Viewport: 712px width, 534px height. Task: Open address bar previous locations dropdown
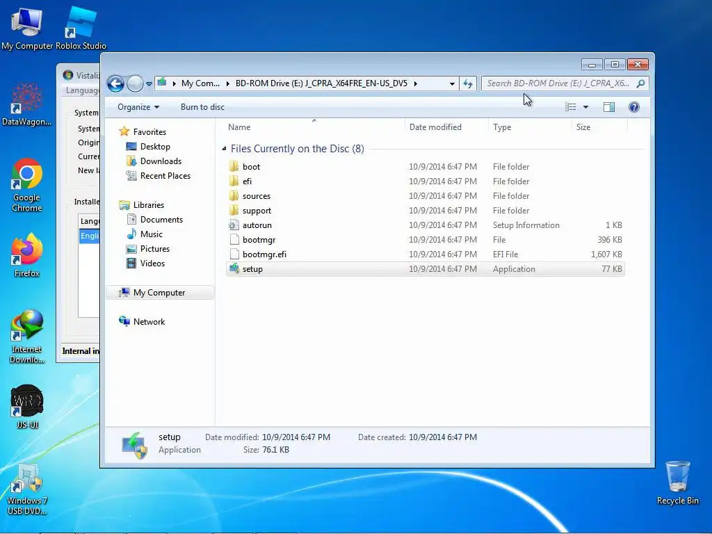[x=452, y=83]
